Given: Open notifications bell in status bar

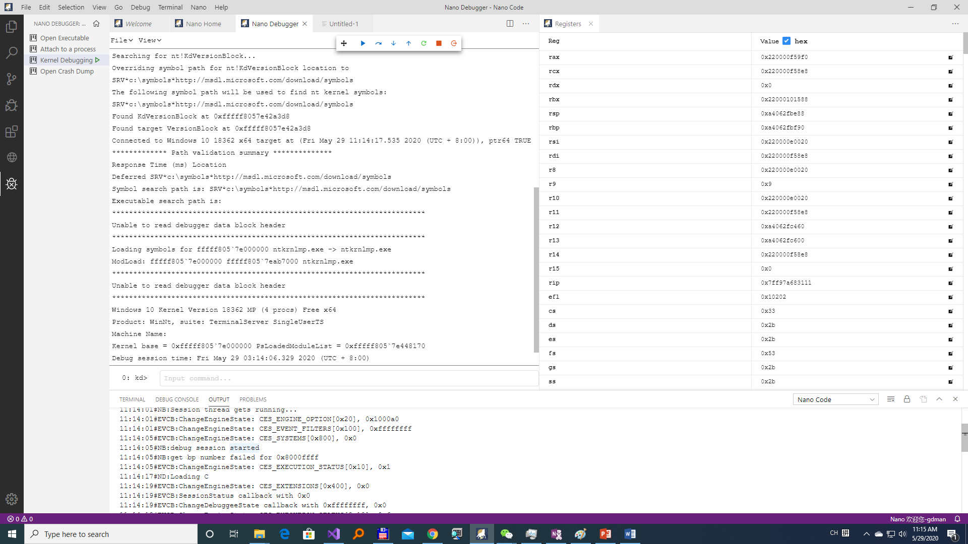Looking at the screenshot, I should (x=957, y=519).
